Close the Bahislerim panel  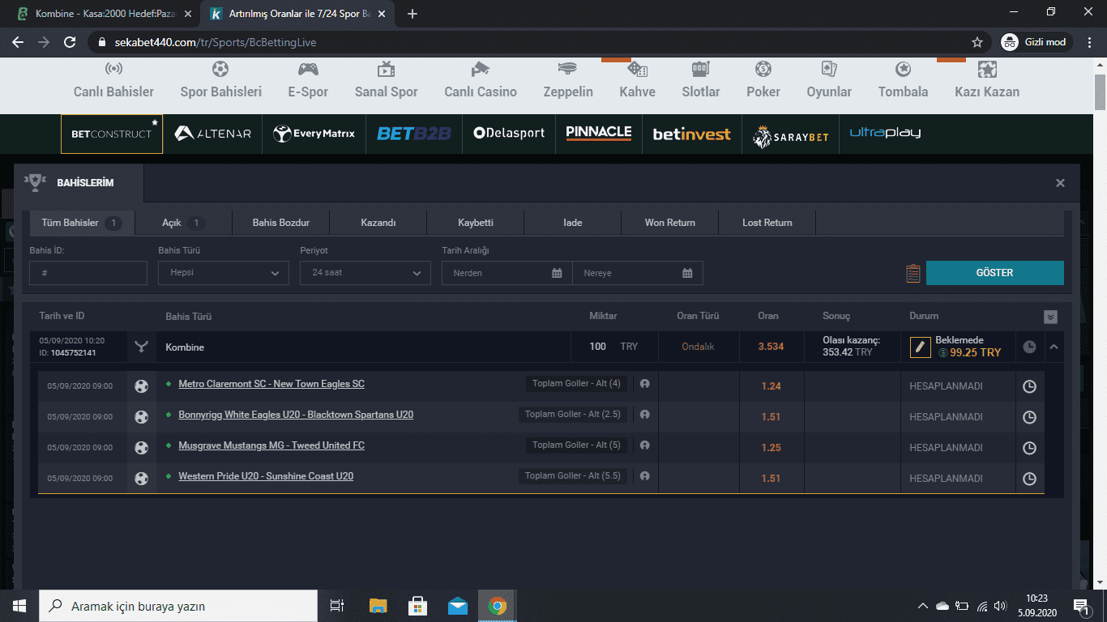pos(1060,183)
